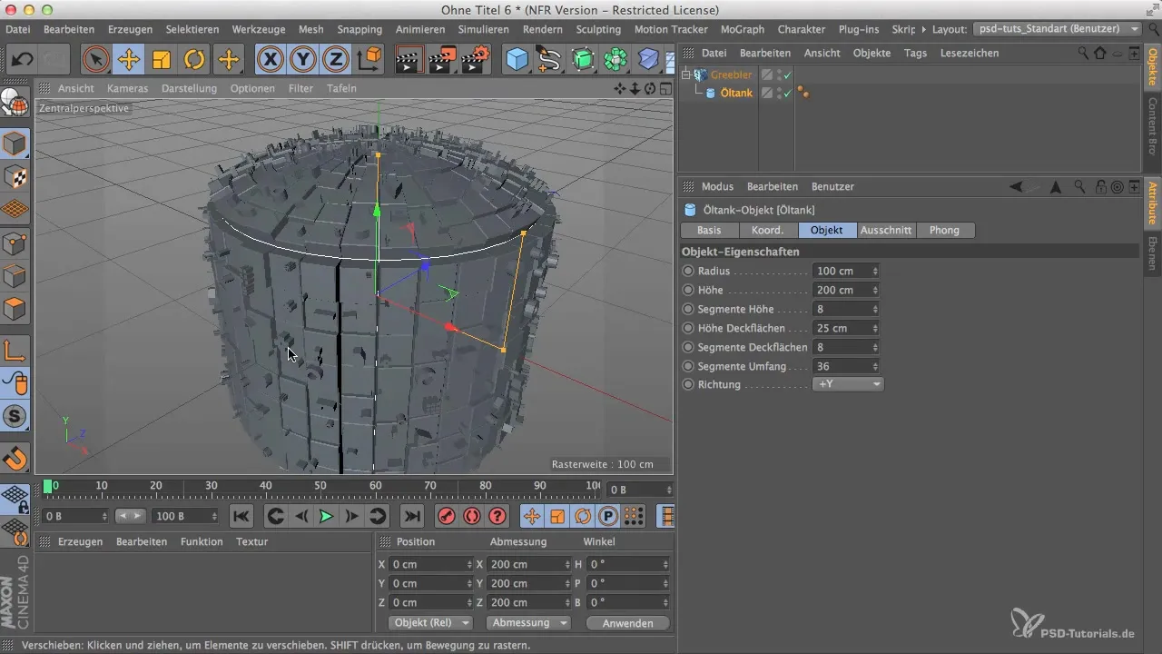Select the polygons mode cube icon
The height and width of the screenshot is (654, 1162).
tap(15, 309)
